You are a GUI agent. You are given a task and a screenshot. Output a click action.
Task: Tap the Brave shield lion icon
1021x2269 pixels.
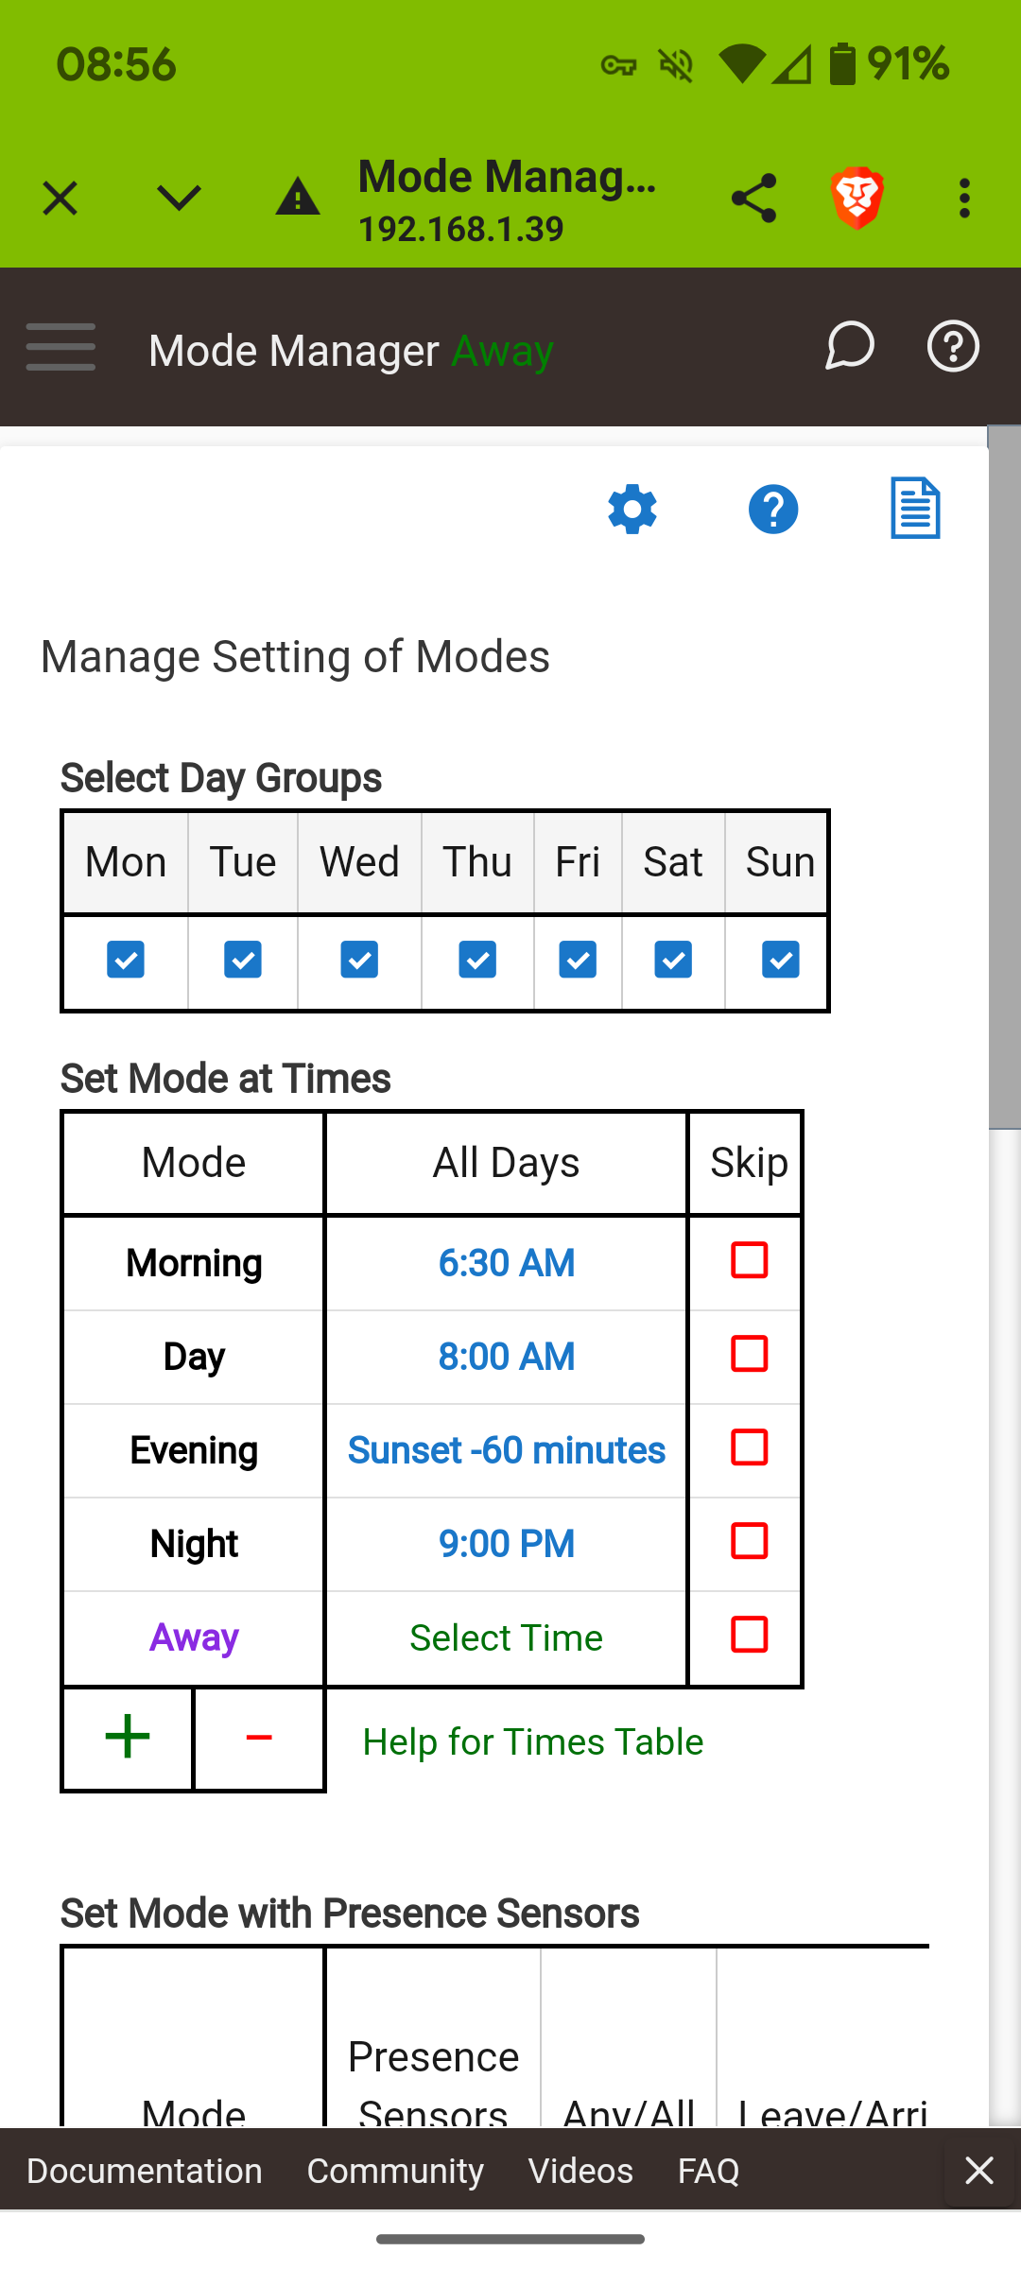click(857, 199)
